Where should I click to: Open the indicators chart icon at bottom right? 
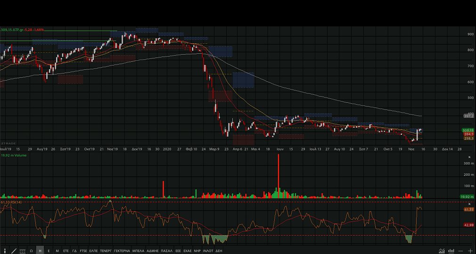pos(442,251)
